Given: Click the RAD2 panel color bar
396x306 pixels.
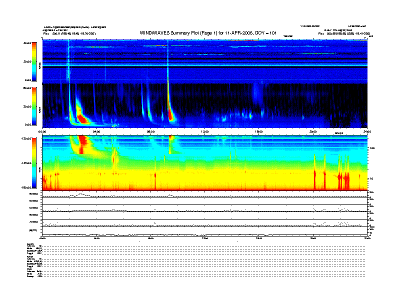Looking at the screenshot, I should tap(34, 61).
